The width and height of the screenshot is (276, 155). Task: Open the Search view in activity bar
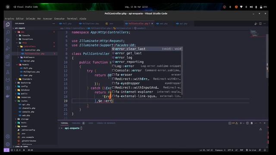click(8, 32)
